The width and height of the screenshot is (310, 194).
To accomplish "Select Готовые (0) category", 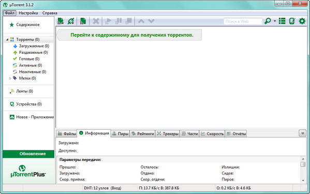I will (29, 59).
